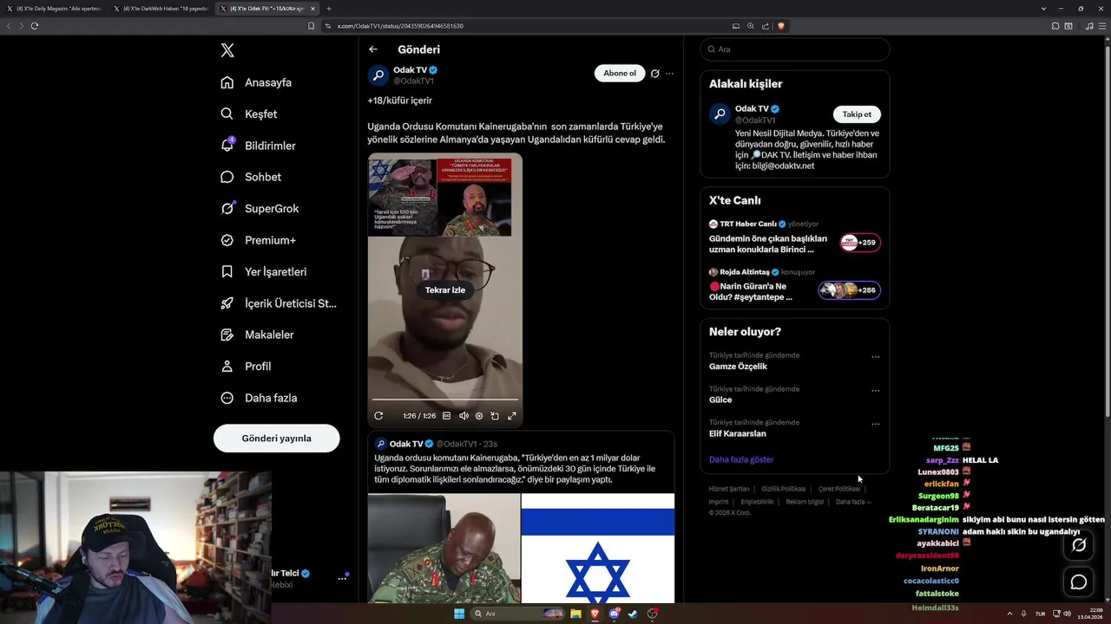This screenshot has width=1111, height=624.
Task: Open account menu three dots
Action: point(342,578)
